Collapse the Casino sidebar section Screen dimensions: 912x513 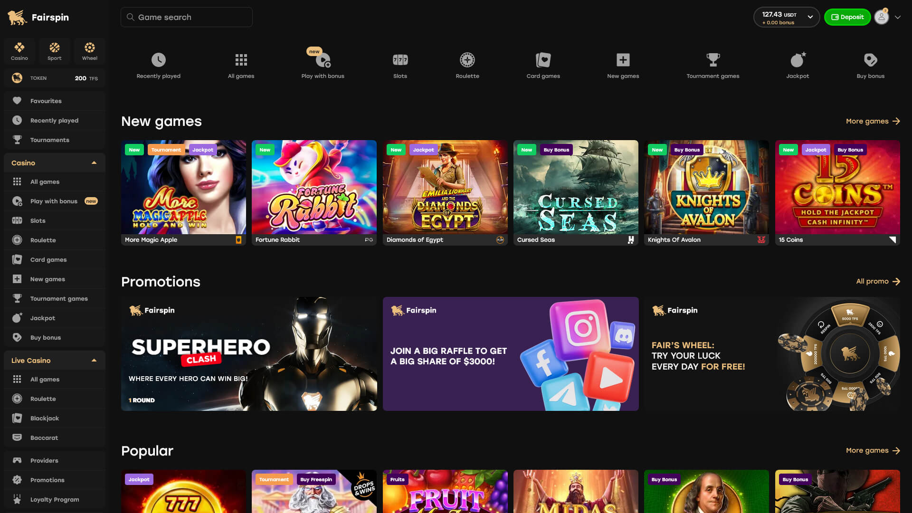pos(94,163)
